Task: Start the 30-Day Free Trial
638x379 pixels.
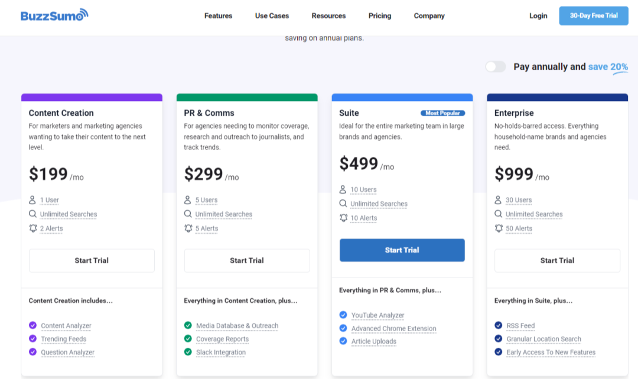Action: pyautogui.click(x=594, y=16)
